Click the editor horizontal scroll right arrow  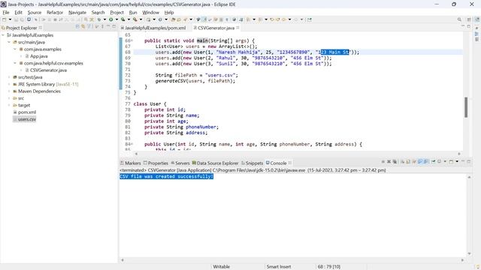(x=459, y=154)
